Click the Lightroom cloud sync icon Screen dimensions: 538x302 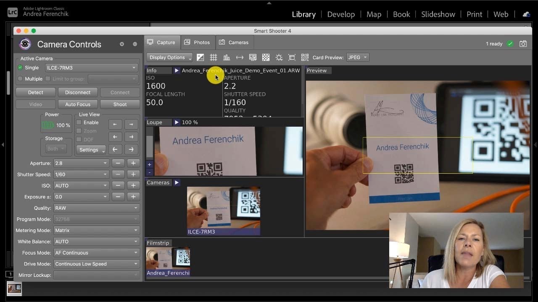coord(526,14)
